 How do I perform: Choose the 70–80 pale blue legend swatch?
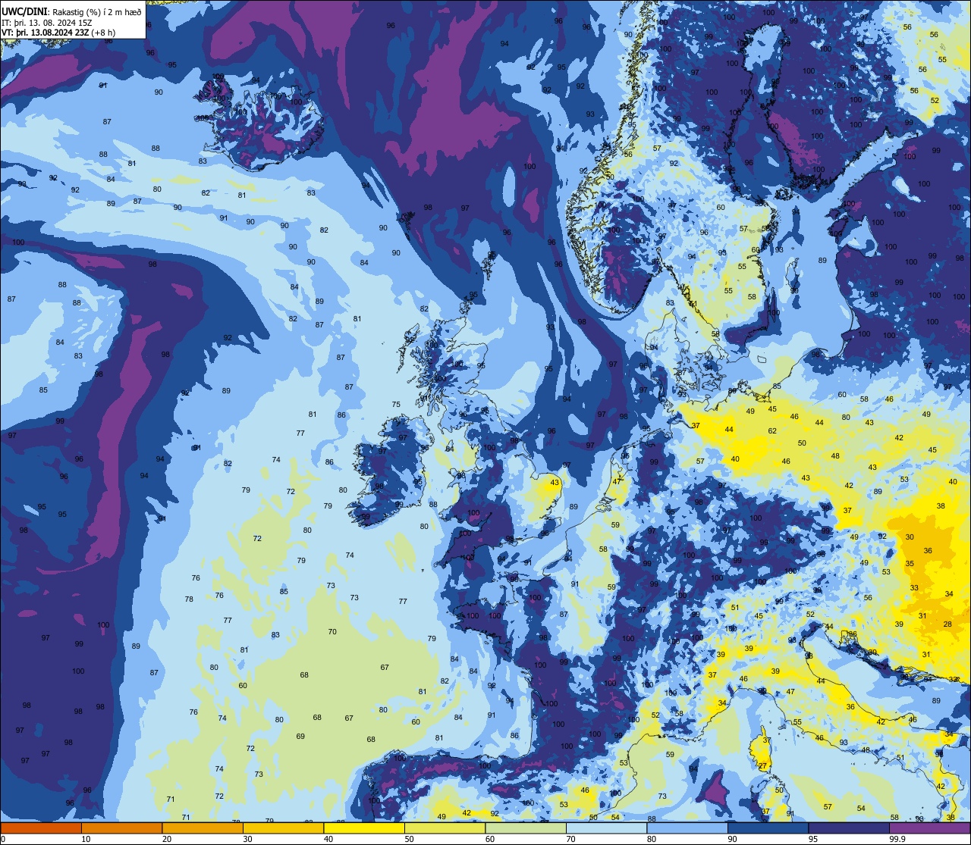606,828
